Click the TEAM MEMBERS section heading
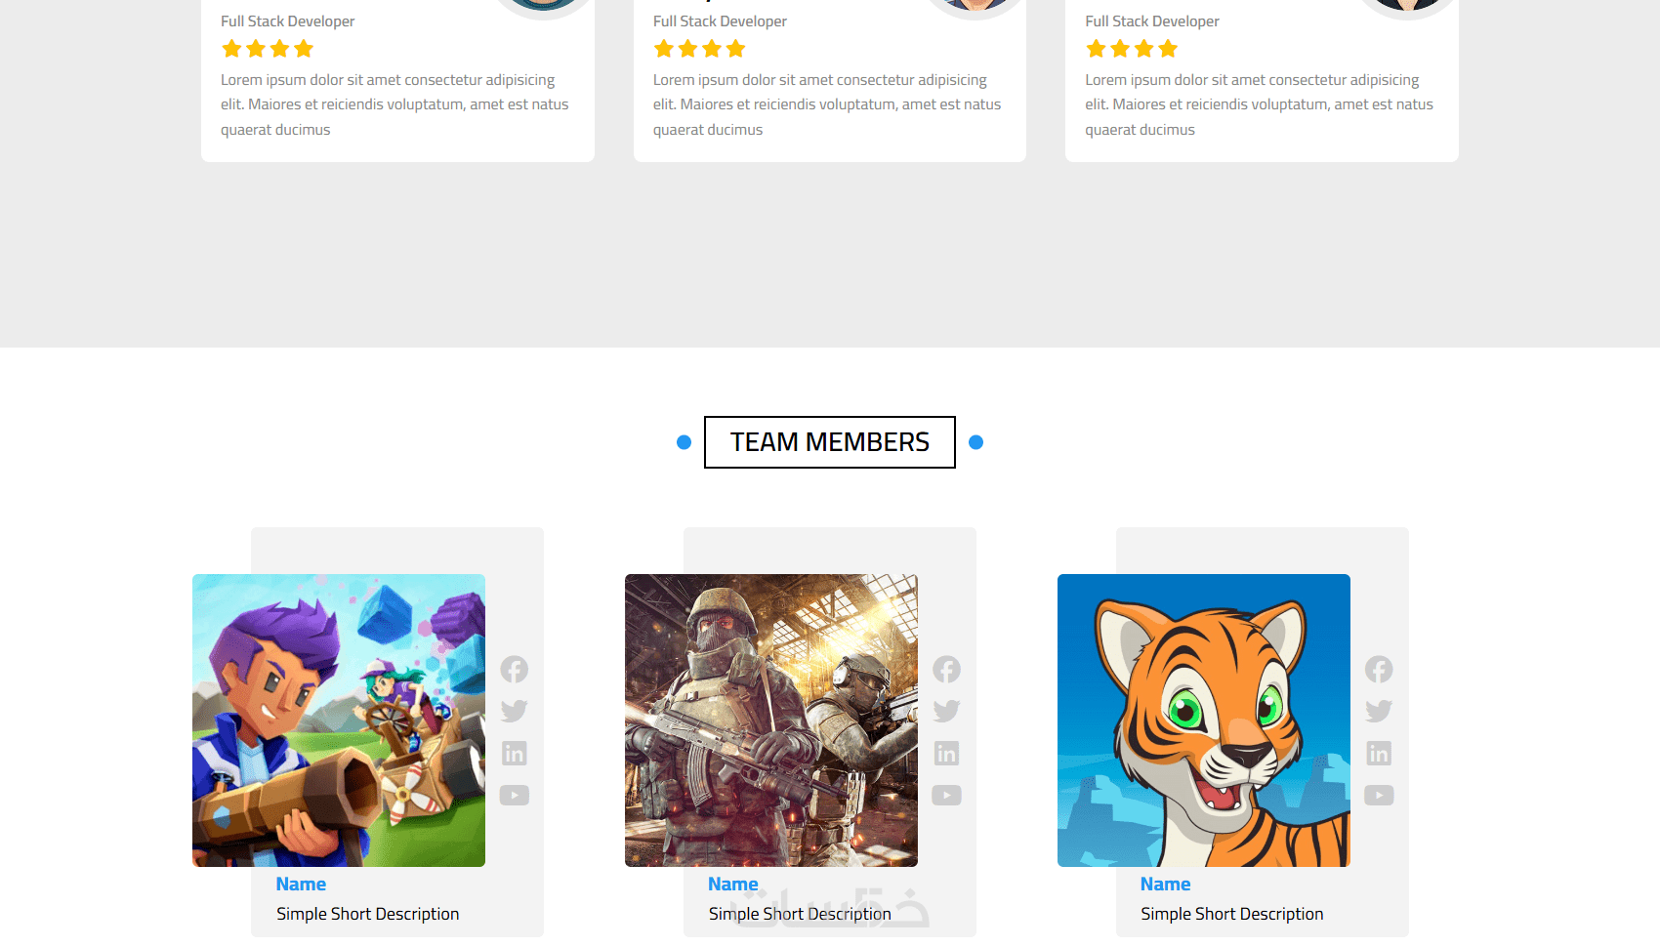Screen dimensions: 1660x947 (830, 442)
